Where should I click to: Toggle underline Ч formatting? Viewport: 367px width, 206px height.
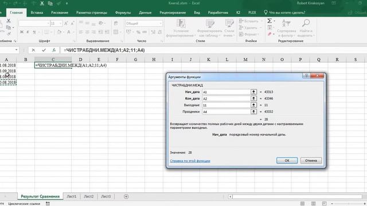(x=34, y=32)
